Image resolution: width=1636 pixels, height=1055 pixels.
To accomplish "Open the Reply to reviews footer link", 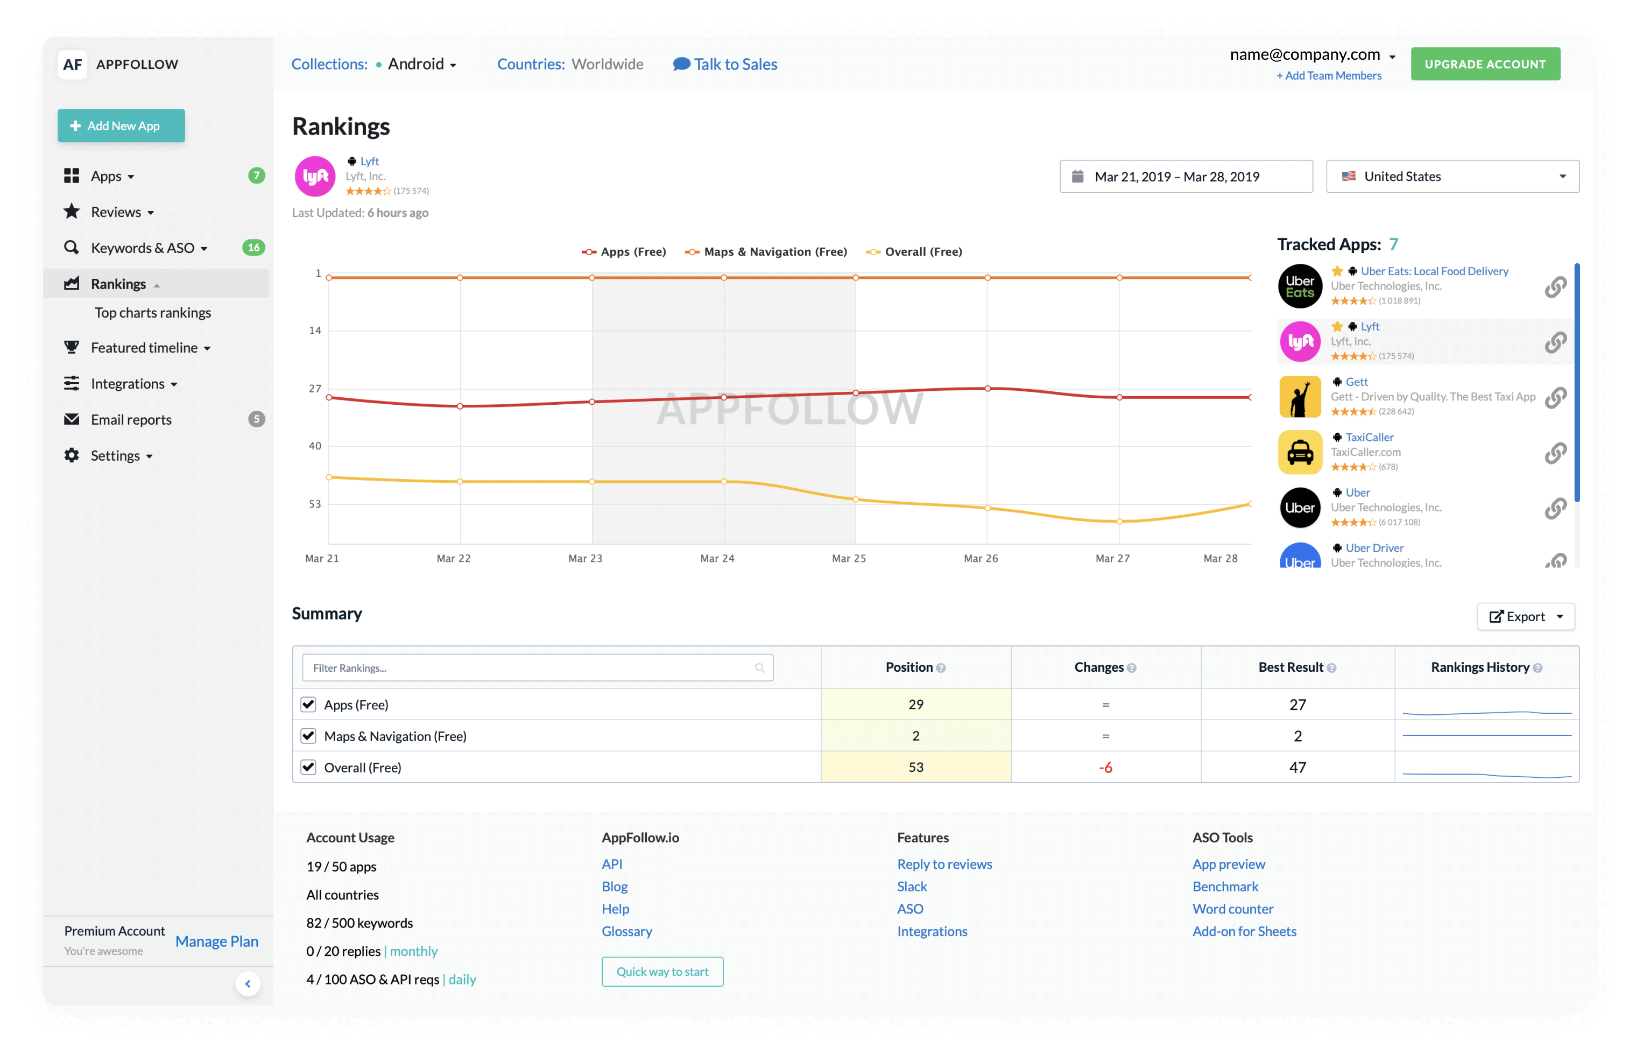I will pos(944,864).
